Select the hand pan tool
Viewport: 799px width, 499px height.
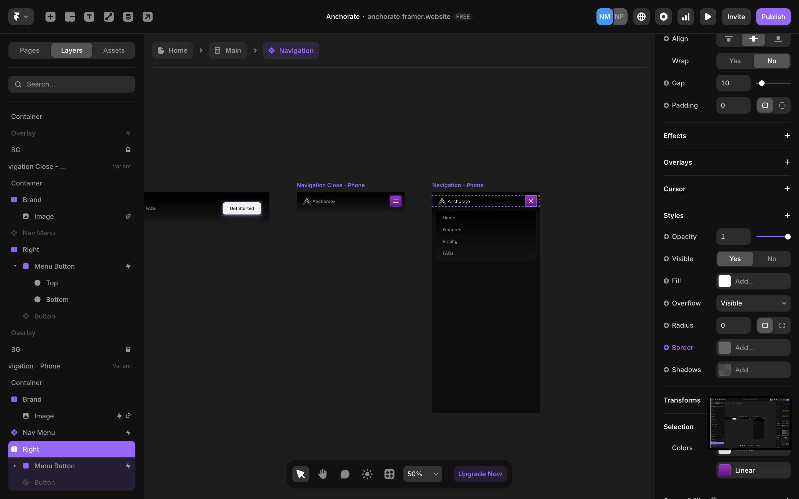(x=323, y=474)
